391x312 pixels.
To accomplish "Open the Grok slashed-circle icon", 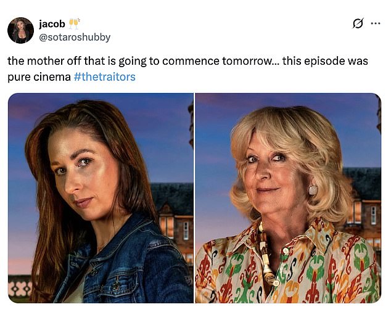I will (x=358, y=23).
